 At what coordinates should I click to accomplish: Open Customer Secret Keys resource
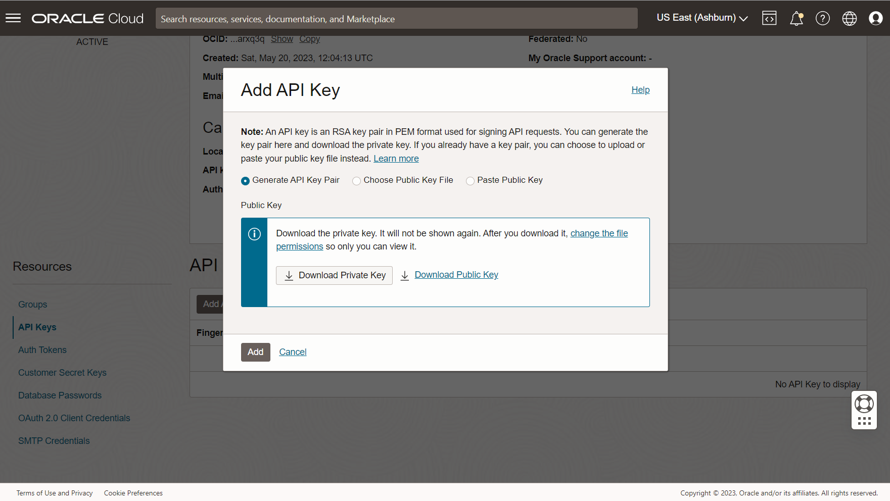62,373
